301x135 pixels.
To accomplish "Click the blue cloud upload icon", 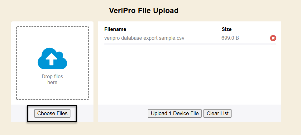I will point(52,58).
